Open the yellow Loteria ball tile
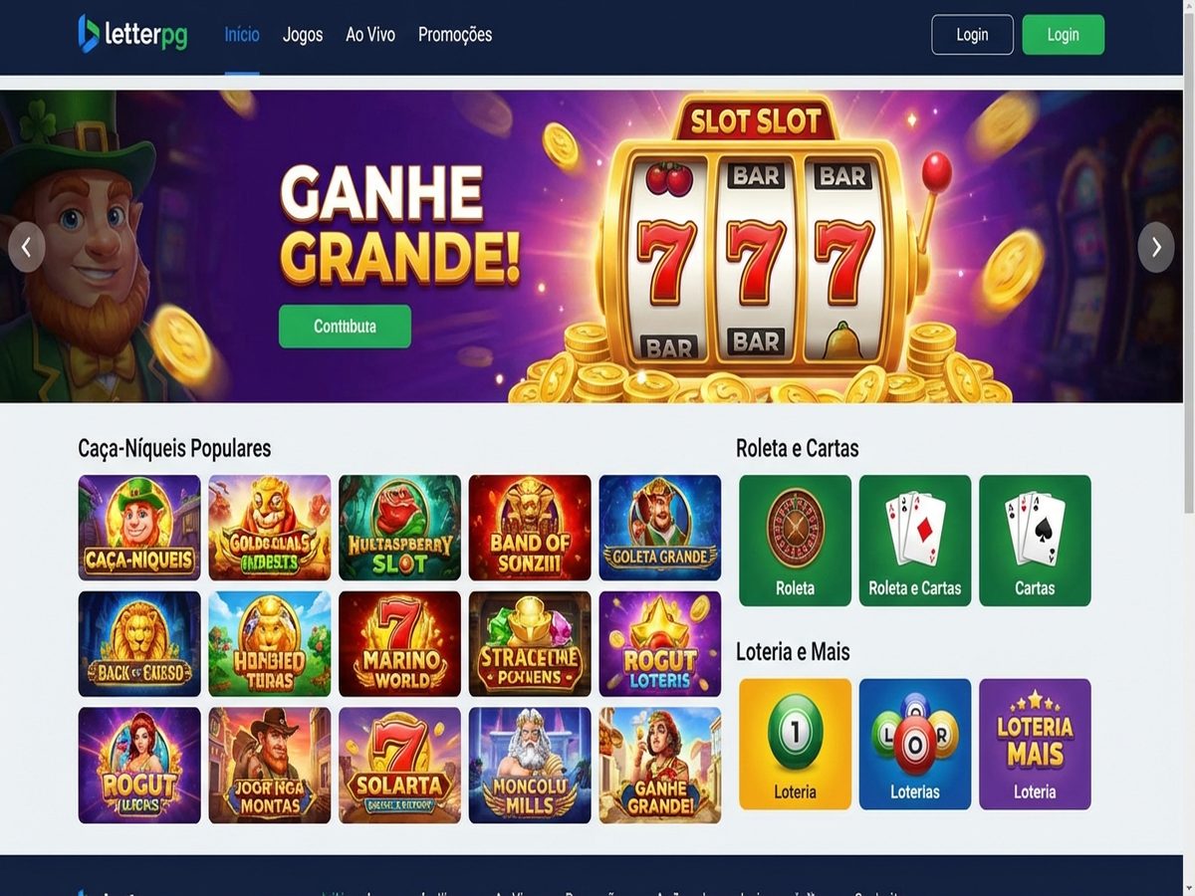The height and width of the screenshot is (896, 1195). [x=795, y=744]
